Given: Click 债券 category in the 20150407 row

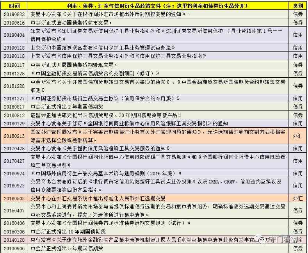Looking at the screenshot, I should pos(298,210).
